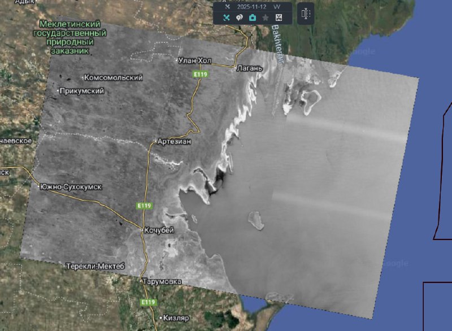
Task: Click the teal camera snapshot icon
Action: pos(252,18)
